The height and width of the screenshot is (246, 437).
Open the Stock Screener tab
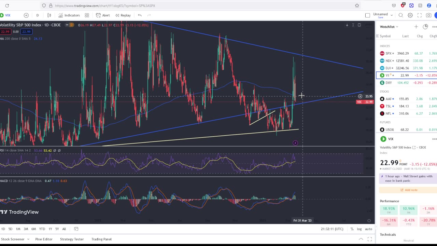point(13,239)
